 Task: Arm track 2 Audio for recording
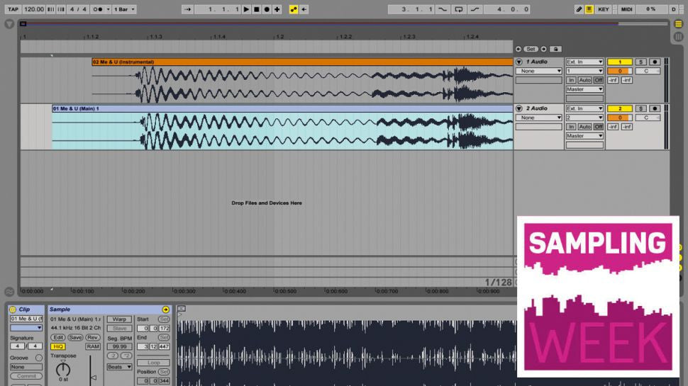click(x=655, y=108)
